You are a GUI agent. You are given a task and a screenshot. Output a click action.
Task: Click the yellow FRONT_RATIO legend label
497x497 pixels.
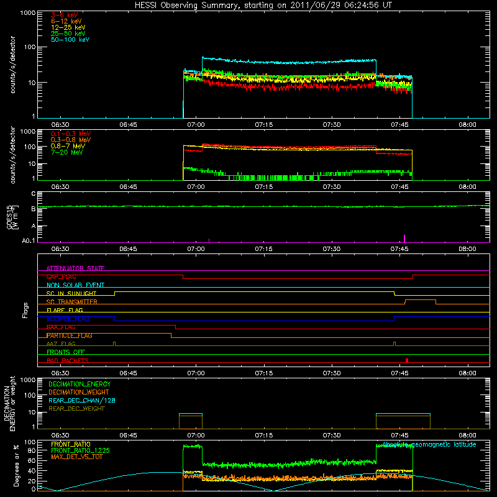pyautogui.click(x=71, y=444)
